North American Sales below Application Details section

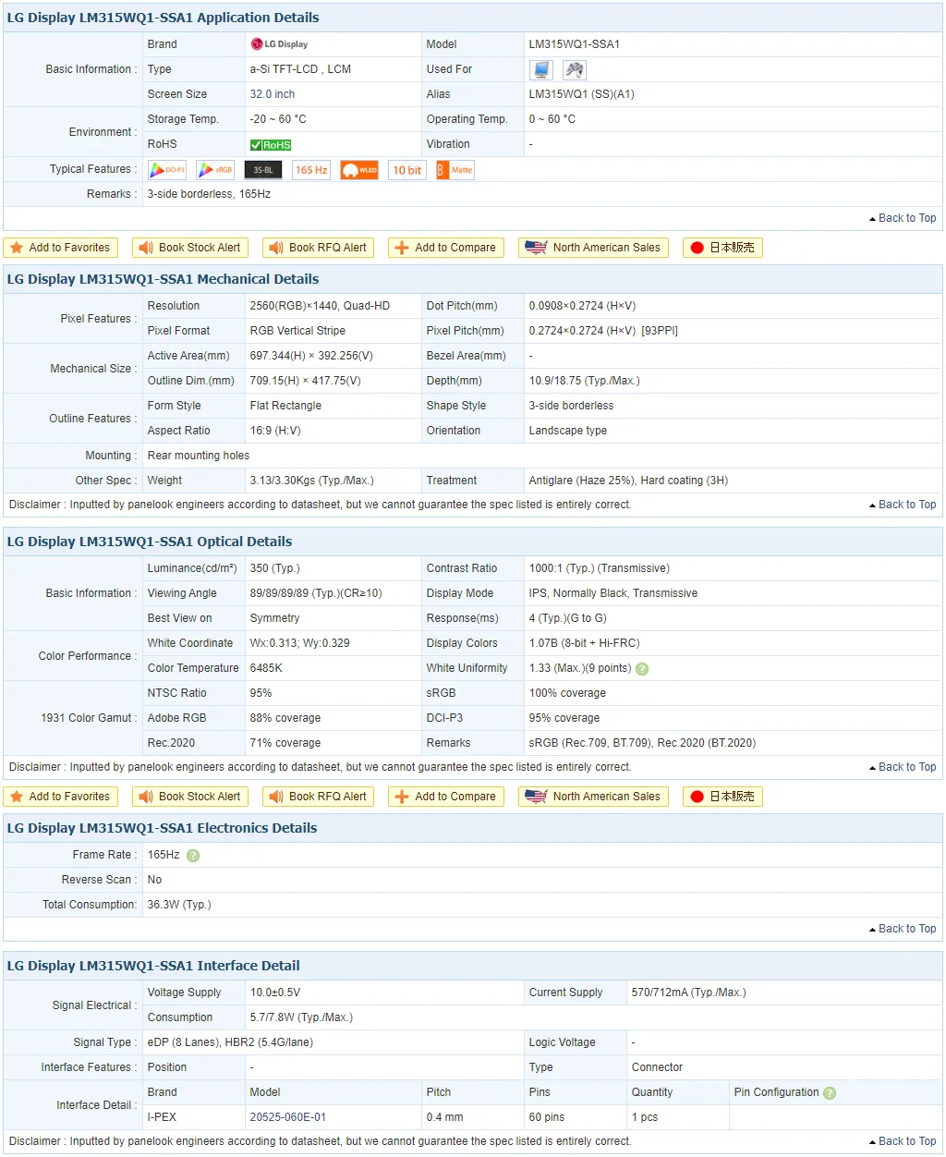594,248
